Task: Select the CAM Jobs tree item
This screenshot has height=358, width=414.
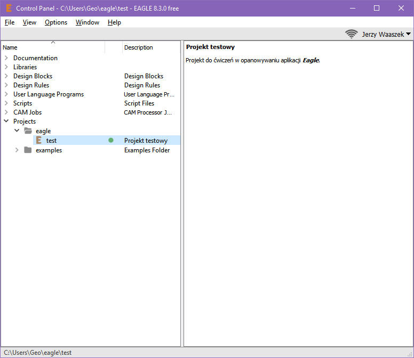Action: 27,112
